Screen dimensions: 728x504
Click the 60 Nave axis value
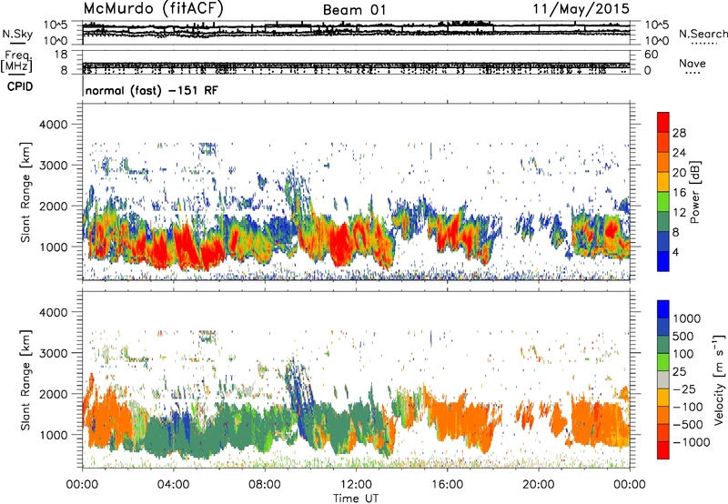[x=651, y=55]
